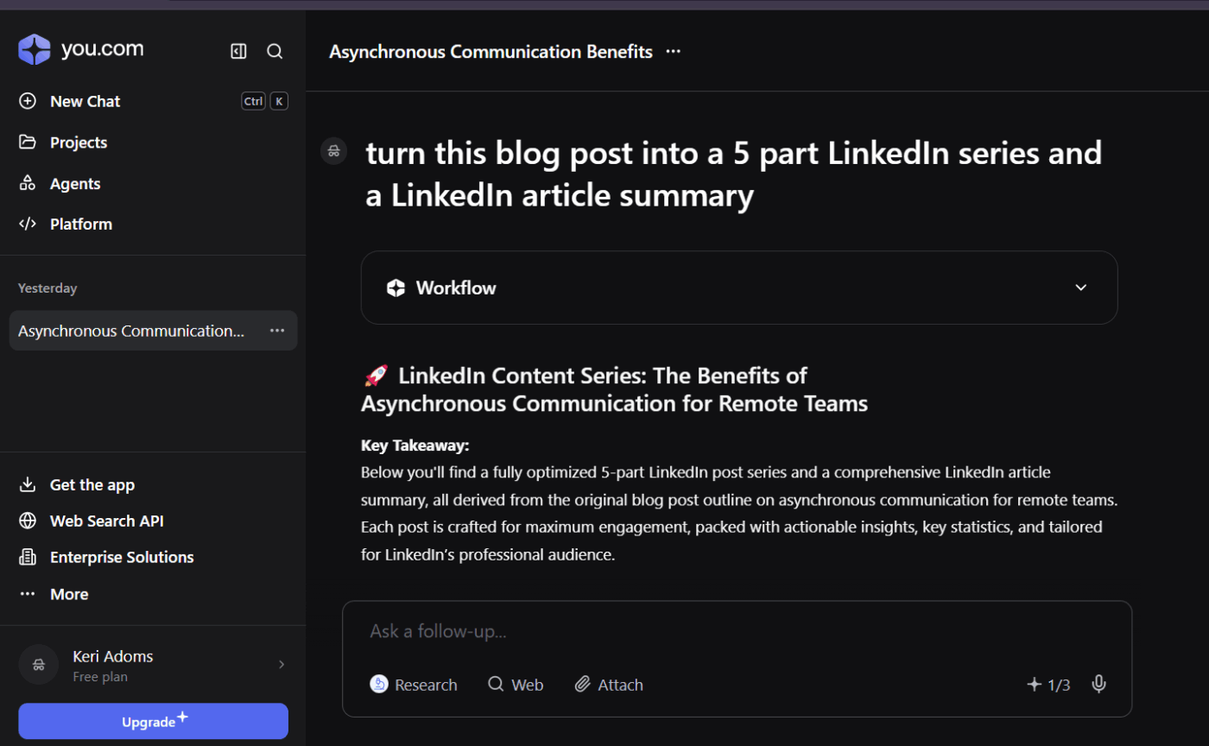The width and height of the screenshot is (1209, 746).
Task: Enable Research mode for follow-up queries
Action: tap(415, 684)
